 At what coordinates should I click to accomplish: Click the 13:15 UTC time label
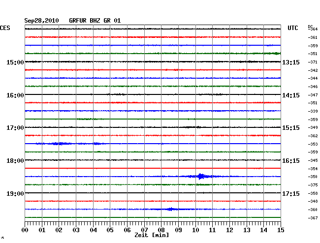291,62
